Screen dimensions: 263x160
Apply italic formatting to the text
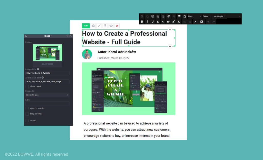click(x=147, y=22)
